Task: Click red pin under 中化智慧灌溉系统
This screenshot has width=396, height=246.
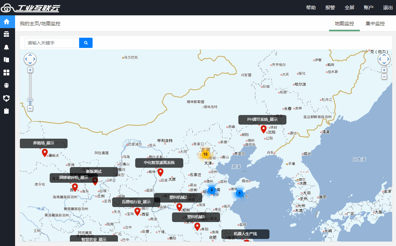Action: (161, 172)
